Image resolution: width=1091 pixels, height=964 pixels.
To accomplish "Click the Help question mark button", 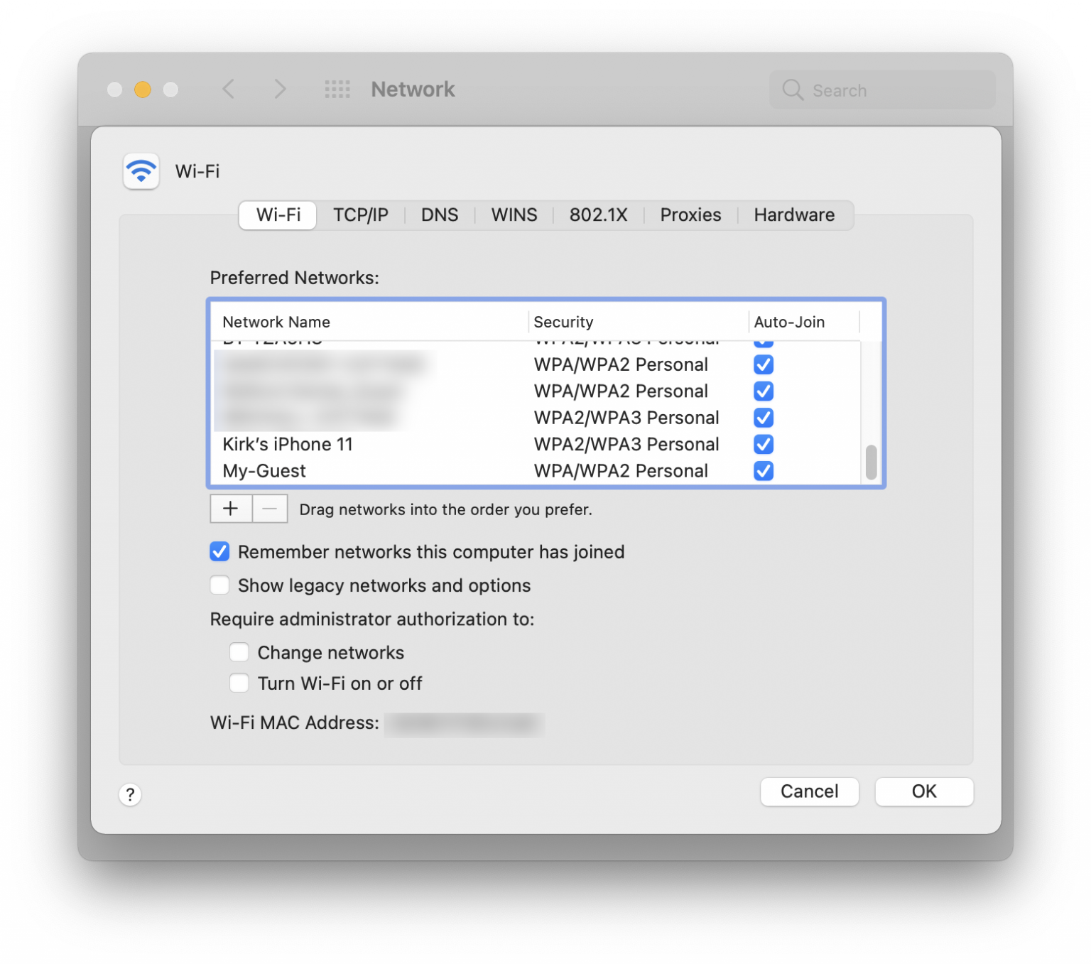I will point(131,795).
